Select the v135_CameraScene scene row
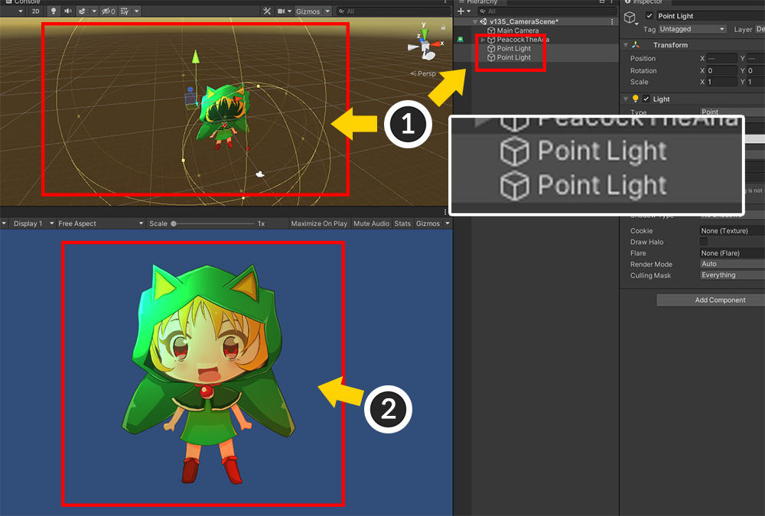This screenshot has width=765, height=516. pos(535,21)
